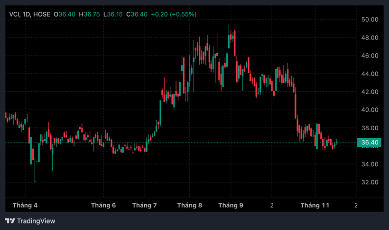Click the Tháng 7 time axis label

click(x=145, y=205)
